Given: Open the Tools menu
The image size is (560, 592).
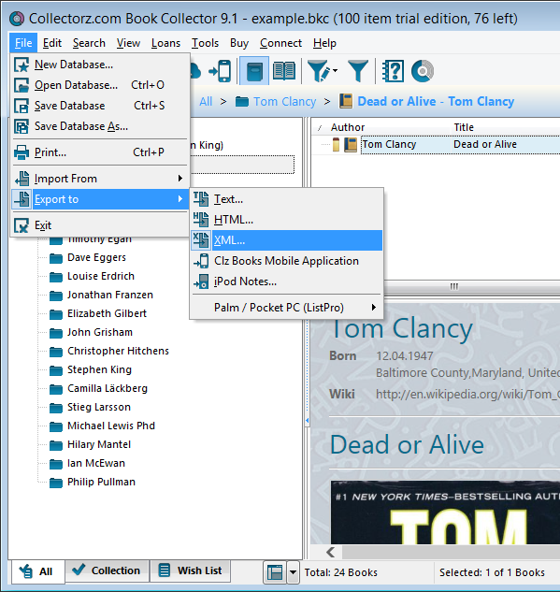Looking at the screenshot, I should point(205,43).
